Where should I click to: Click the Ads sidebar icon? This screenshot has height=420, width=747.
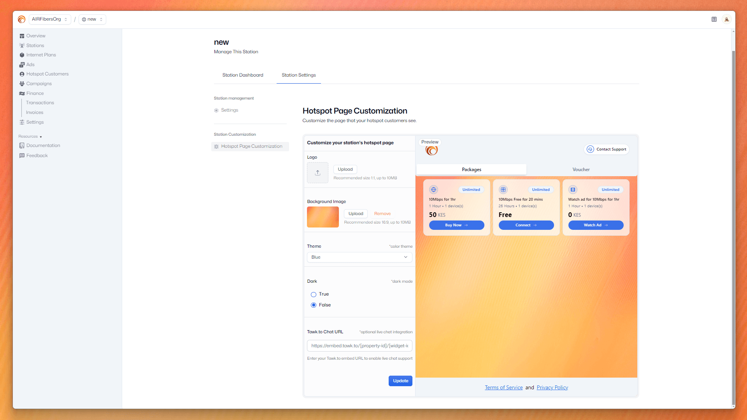22,65
